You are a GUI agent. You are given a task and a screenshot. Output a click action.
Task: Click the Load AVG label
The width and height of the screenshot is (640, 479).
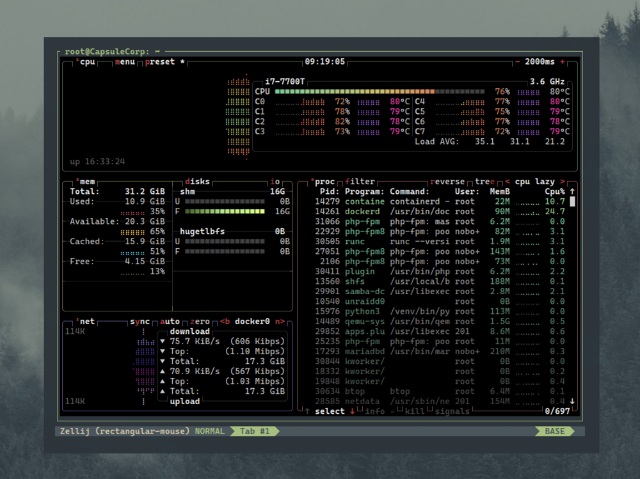coord(437,141)
